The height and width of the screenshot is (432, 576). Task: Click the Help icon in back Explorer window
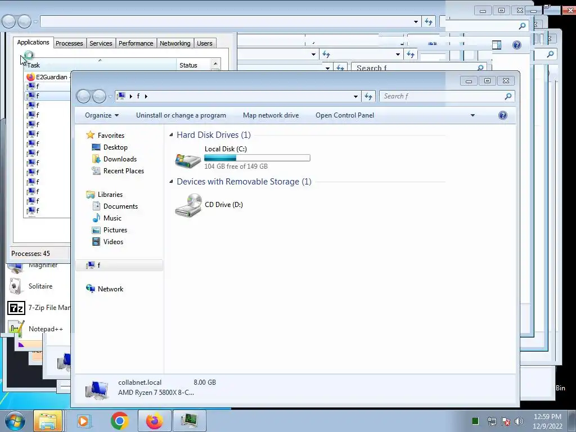click(x=517, y=45)
